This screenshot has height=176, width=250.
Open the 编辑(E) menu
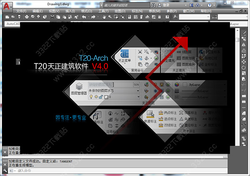(37, 11)
